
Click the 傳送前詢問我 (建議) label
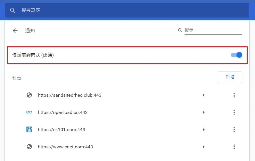tap(33, 55)
